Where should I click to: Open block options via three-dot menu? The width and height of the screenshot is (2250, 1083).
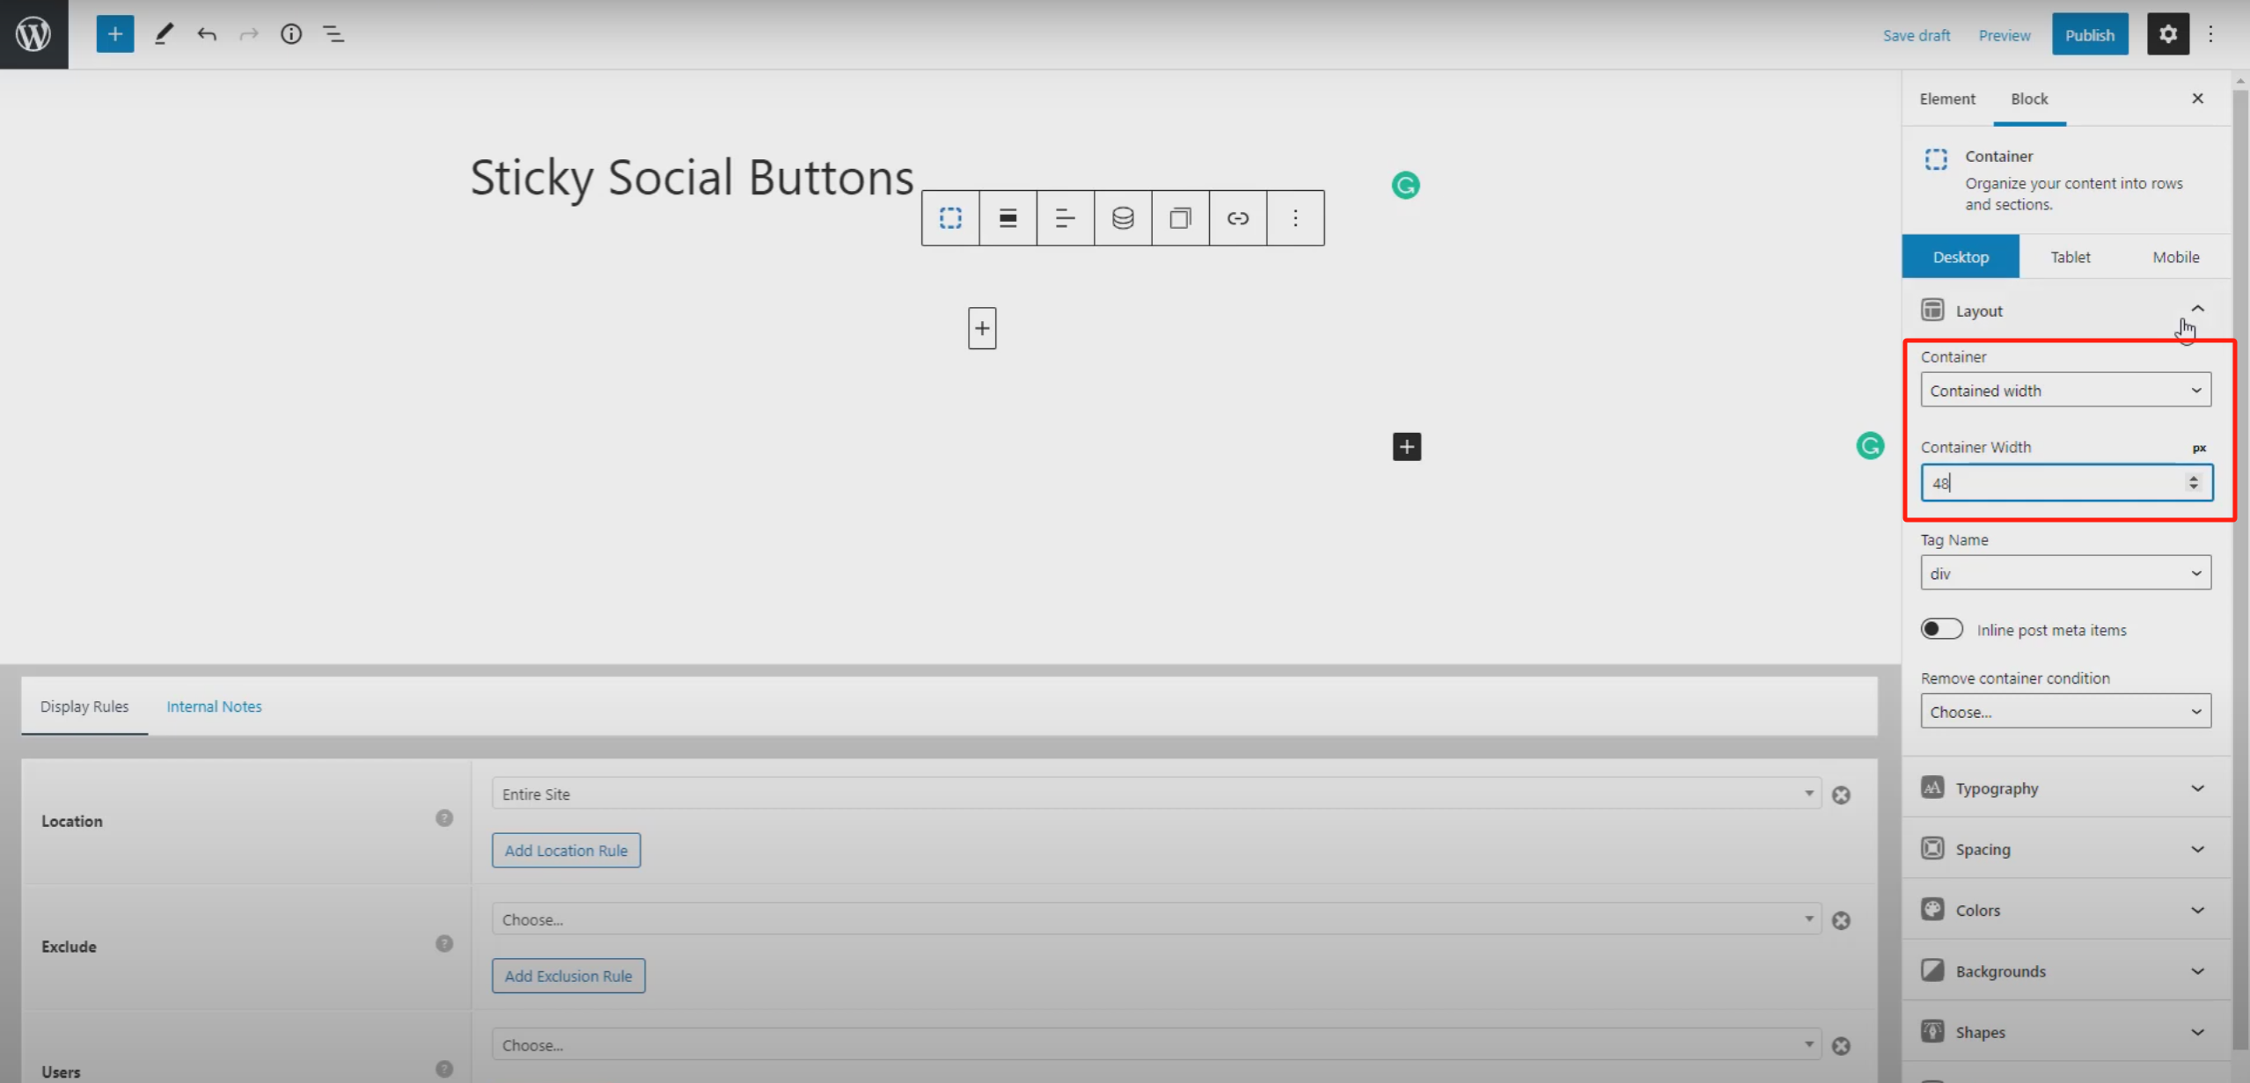(x=1295, y=217)
